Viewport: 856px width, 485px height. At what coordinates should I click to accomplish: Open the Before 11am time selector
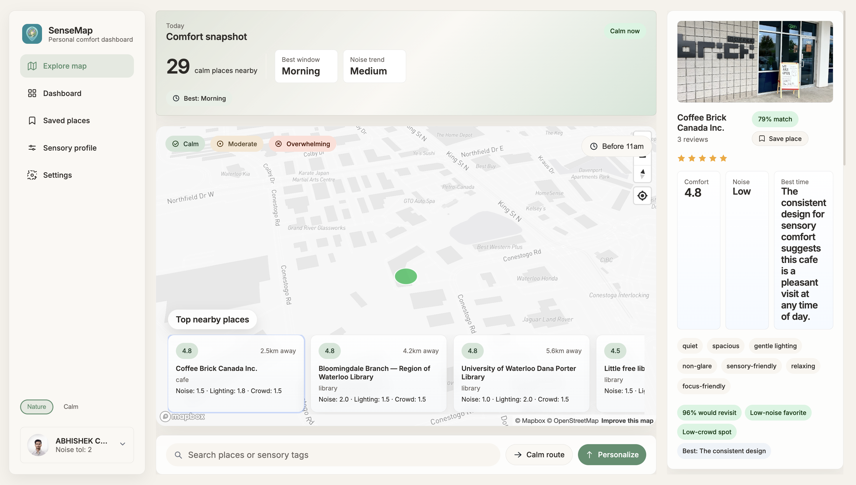(616, 146)
